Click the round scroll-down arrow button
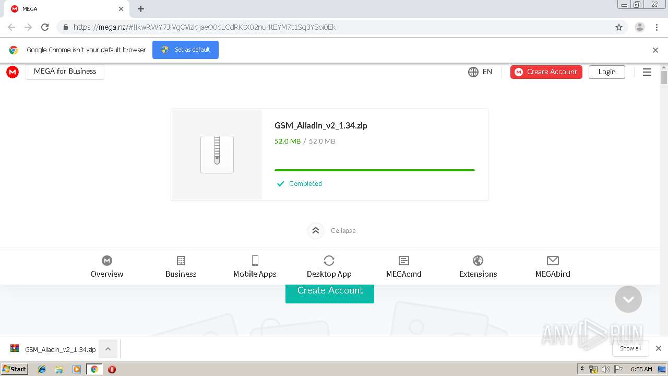The width and height of the screenshot is (668, 376). (x=628, y=299)
